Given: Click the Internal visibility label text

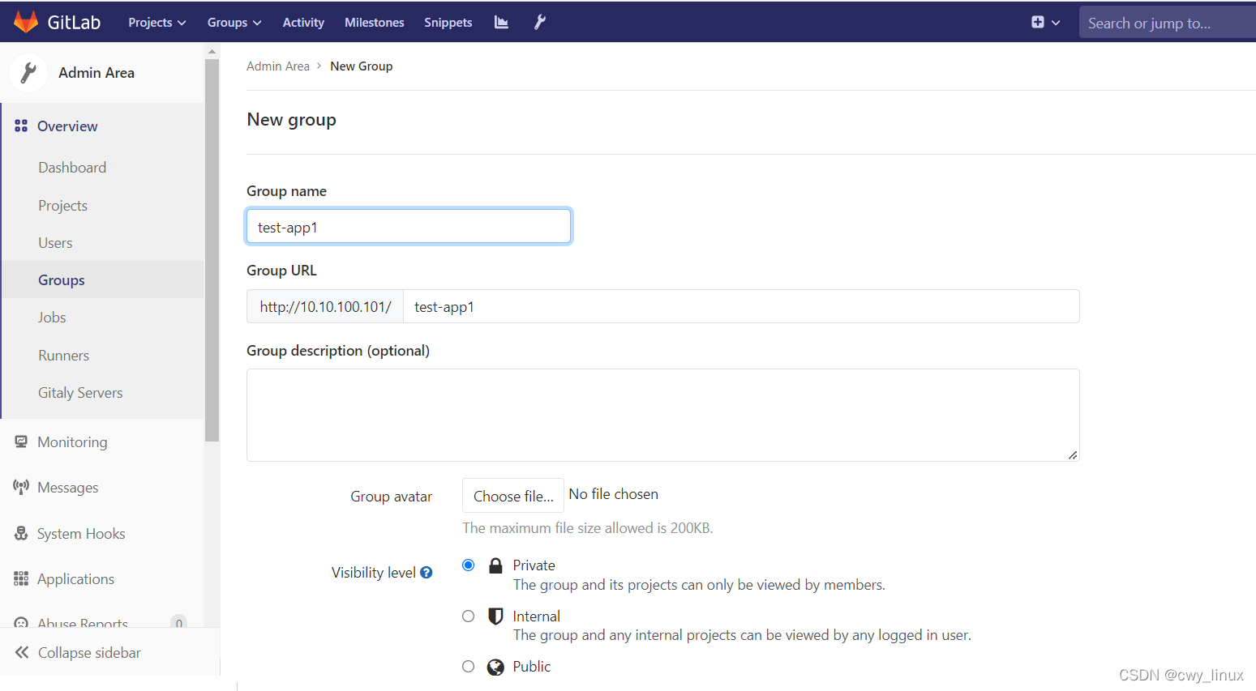Looking at the screenshot, I should [x=536, y=616].
